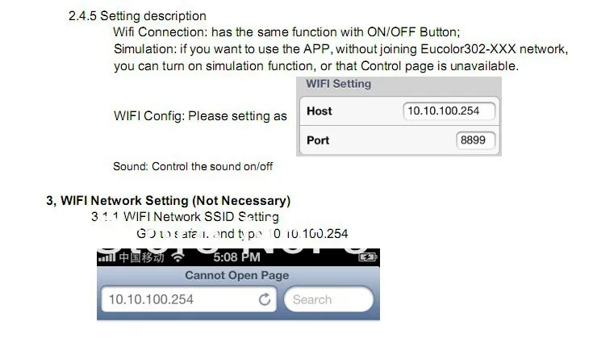Click the reload icon in Safari address bar

pyautogui.click(x=265, y=299)
